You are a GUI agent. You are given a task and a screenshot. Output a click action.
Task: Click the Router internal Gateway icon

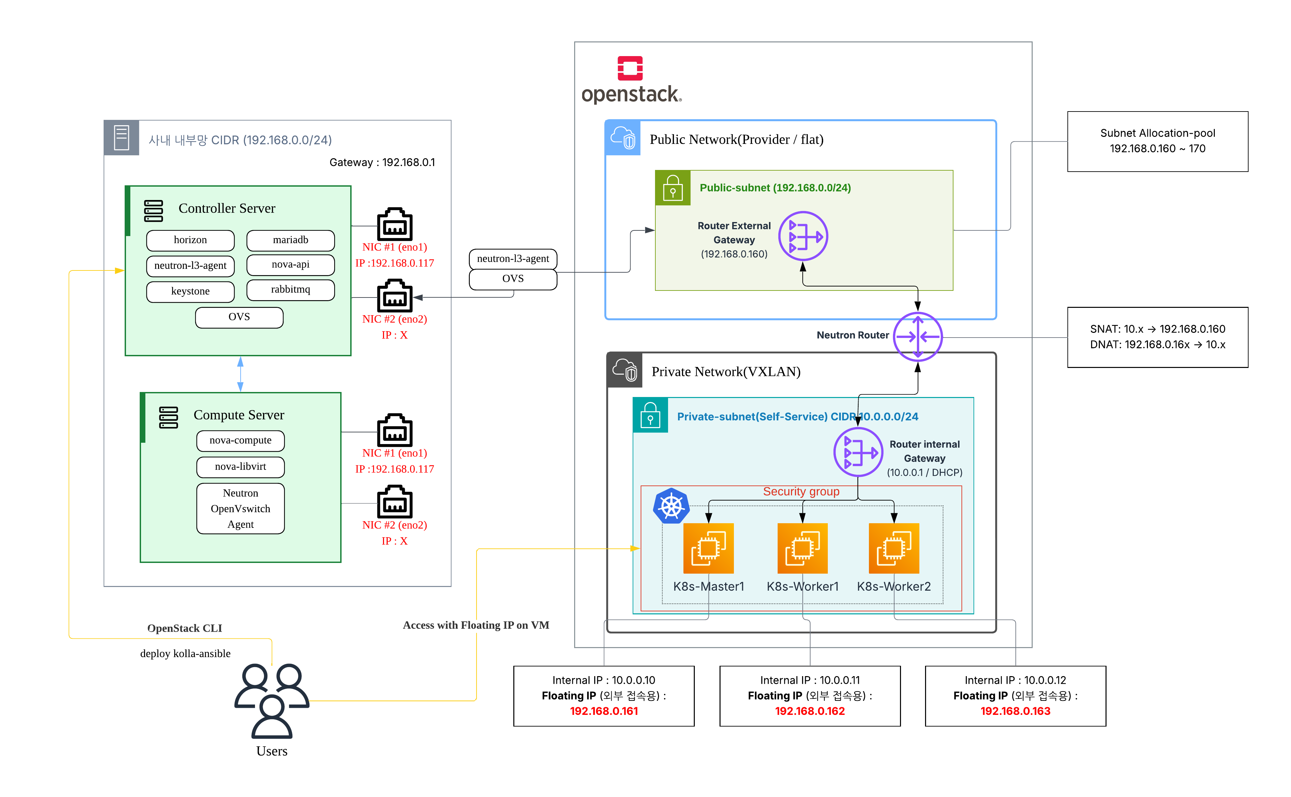pos(858,452)
